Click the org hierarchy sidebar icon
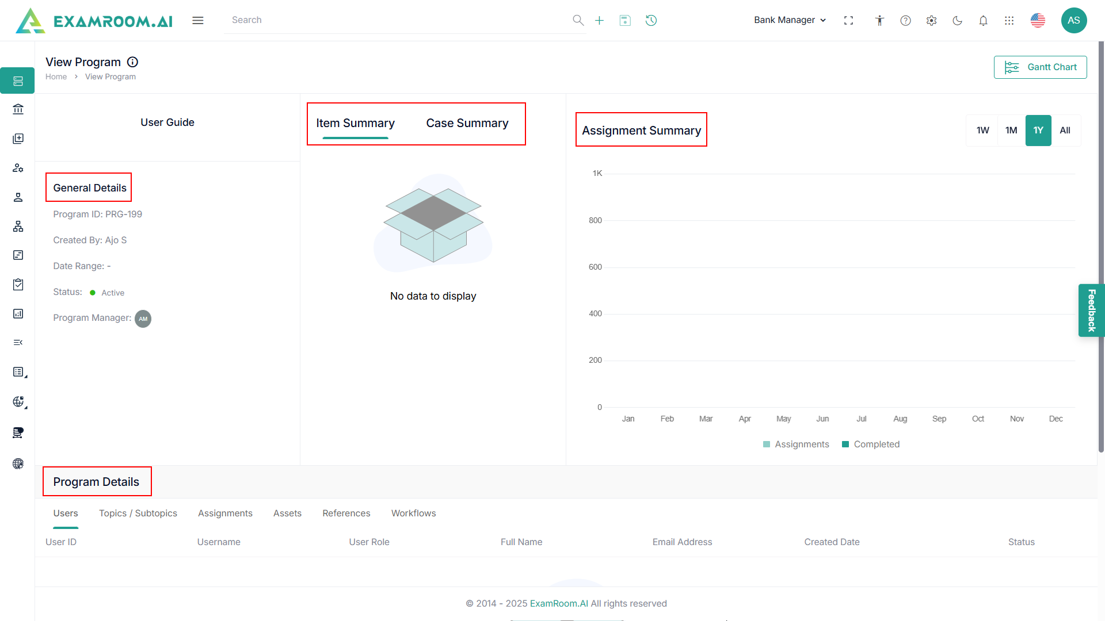Image resolution: width=1105 pixels, height=621 pixels. pos(18,227)
